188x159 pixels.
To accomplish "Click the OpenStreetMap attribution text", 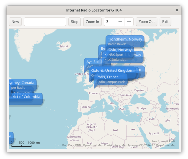I will pyautogui.click(x=119, y=145).
